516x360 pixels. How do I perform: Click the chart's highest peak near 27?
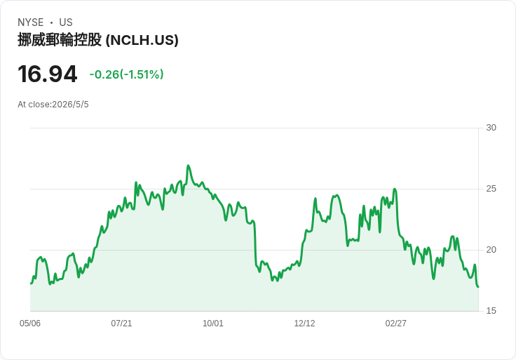point(188,166)
